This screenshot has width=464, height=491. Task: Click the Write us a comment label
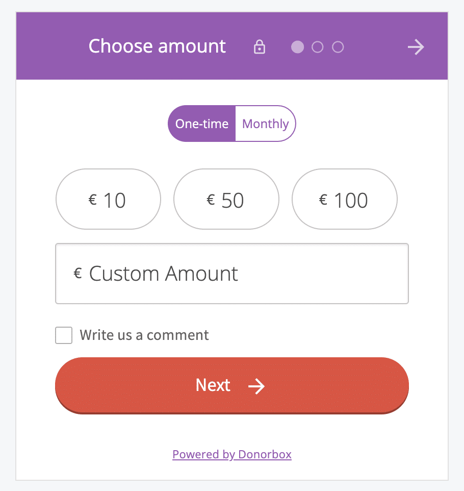pos(144,335)
